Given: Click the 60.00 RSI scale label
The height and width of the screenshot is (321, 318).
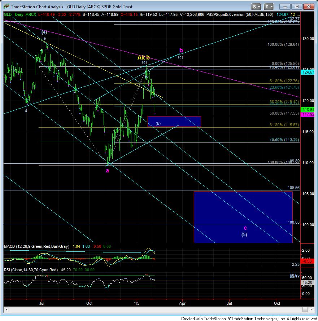Looking at the screenshot, I should (307, 278).
